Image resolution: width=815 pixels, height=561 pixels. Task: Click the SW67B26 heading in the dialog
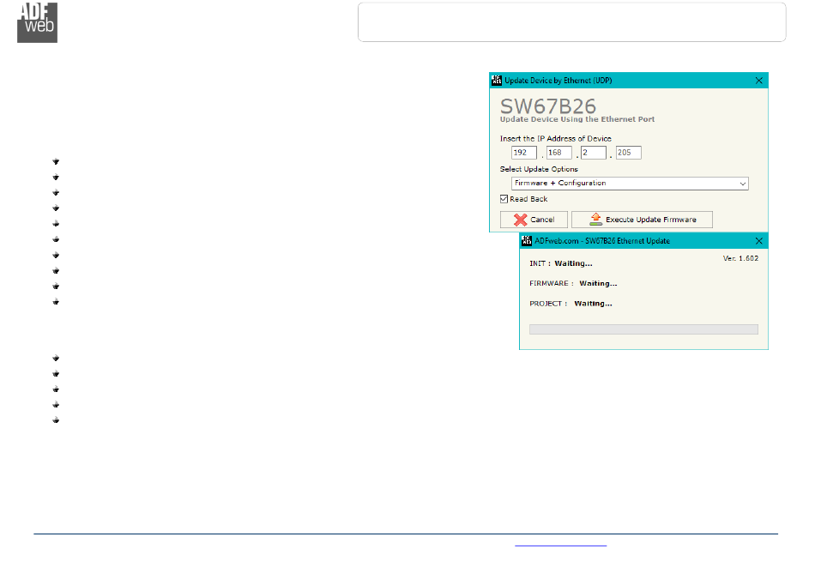pyautogui.click(x=548, y=106)
